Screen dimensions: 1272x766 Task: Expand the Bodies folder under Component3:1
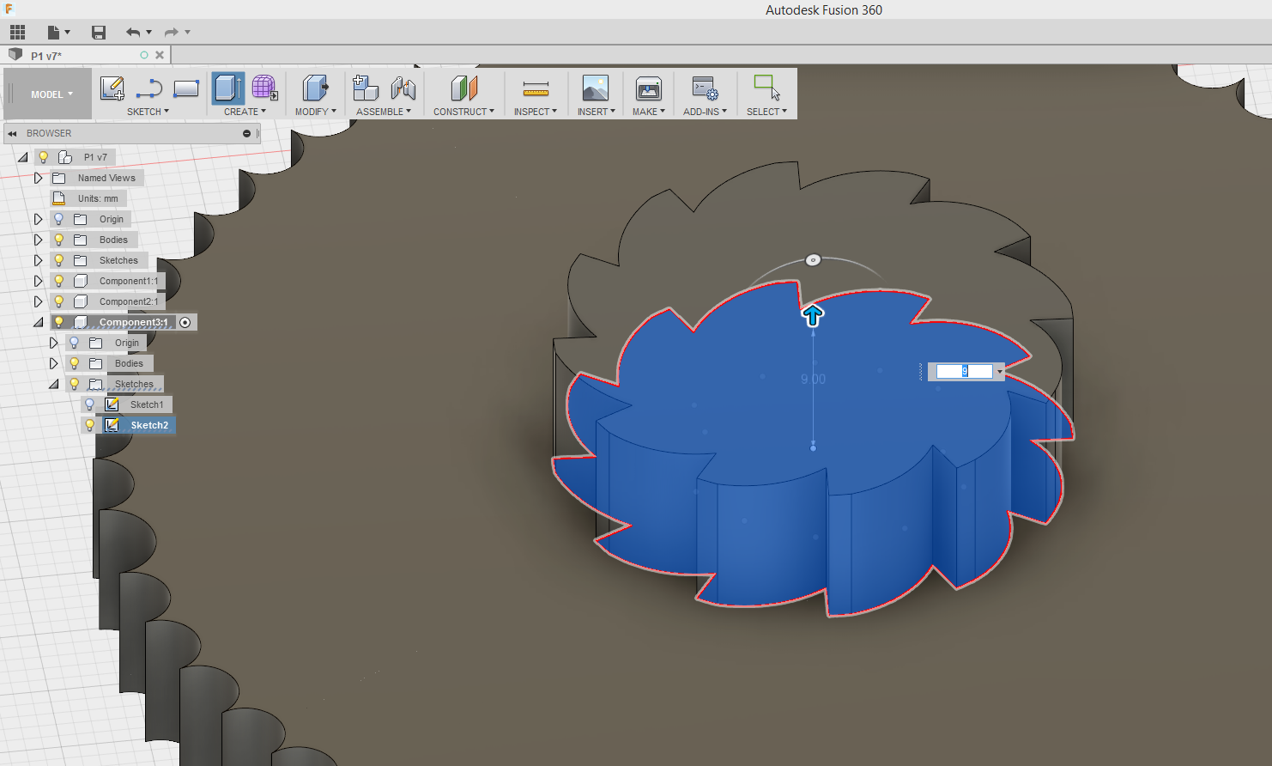coord(53,363)
